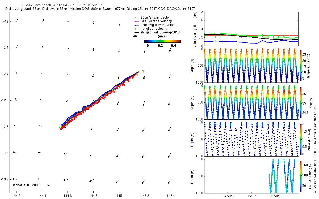Select the 'sfc geo. vel. 06-Aug-2013' legend entry
The width and height of the screenshot is (319, 199).
click(x=160, y=32)
